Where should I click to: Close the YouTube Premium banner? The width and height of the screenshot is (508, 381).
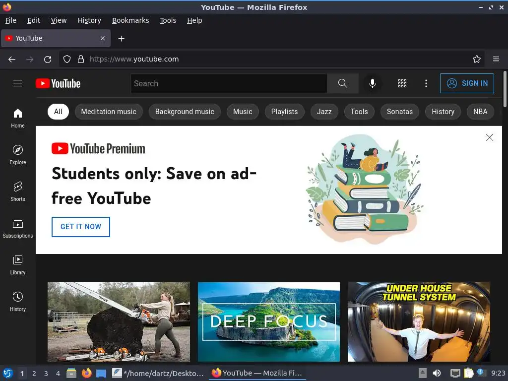click(x=490, y=137)
